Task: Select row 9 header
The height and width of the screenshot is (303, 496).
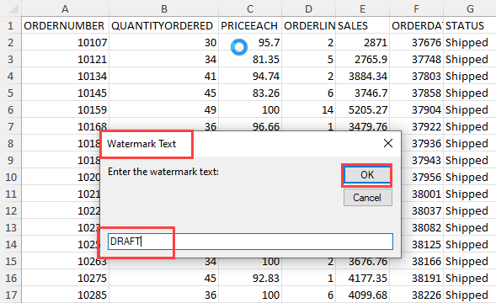Action: 11,161
